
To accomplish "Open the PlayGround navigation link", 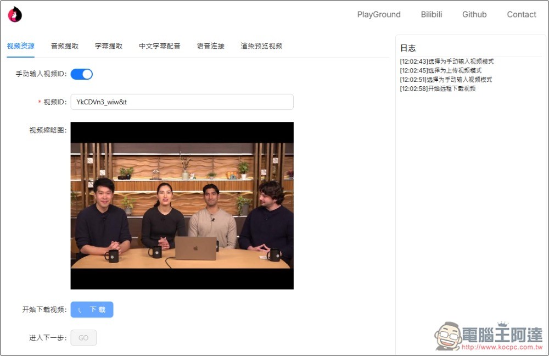I will [379, 15].
